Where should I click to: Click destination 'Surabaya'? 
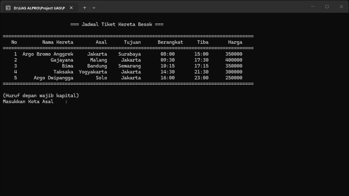(x=130, y=54)
